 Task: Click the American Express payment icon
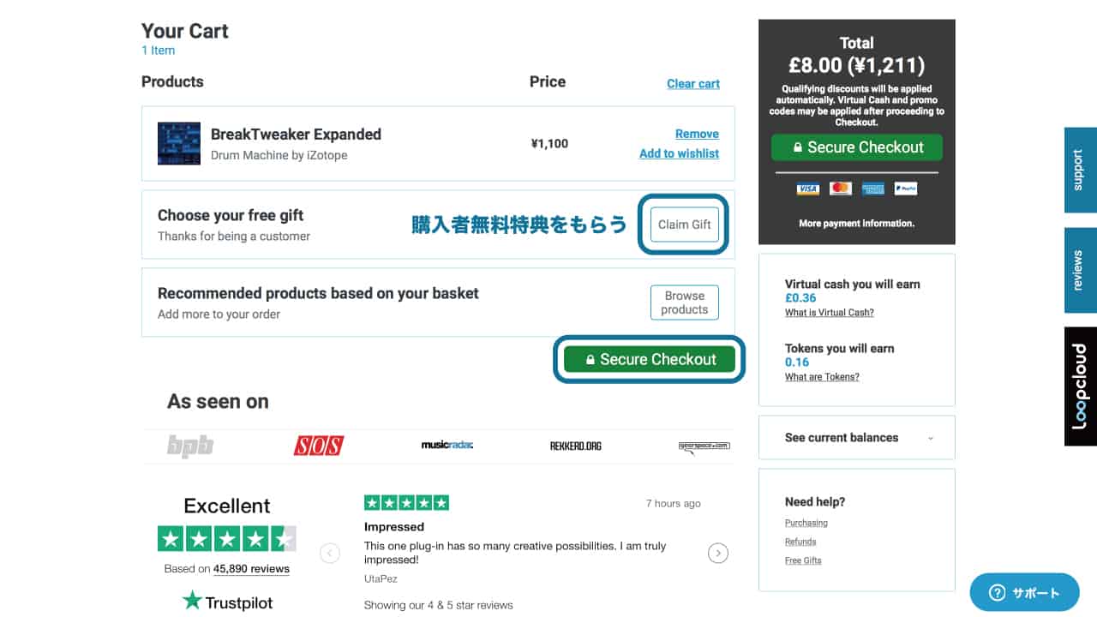coord(873,189)
